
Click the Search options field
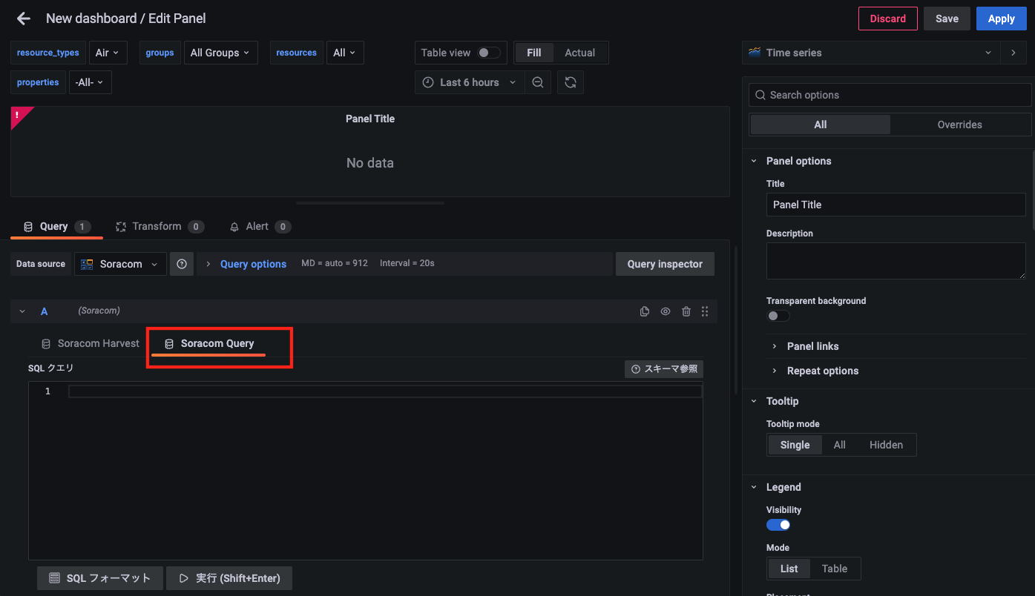(890, 95)
